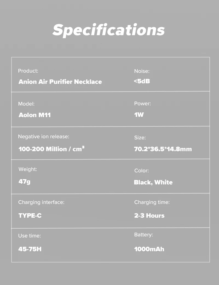The width and height of the screenshot is (219, 285).
Task: Select the <5dB noise value
Action: click(x=142, y=81)
